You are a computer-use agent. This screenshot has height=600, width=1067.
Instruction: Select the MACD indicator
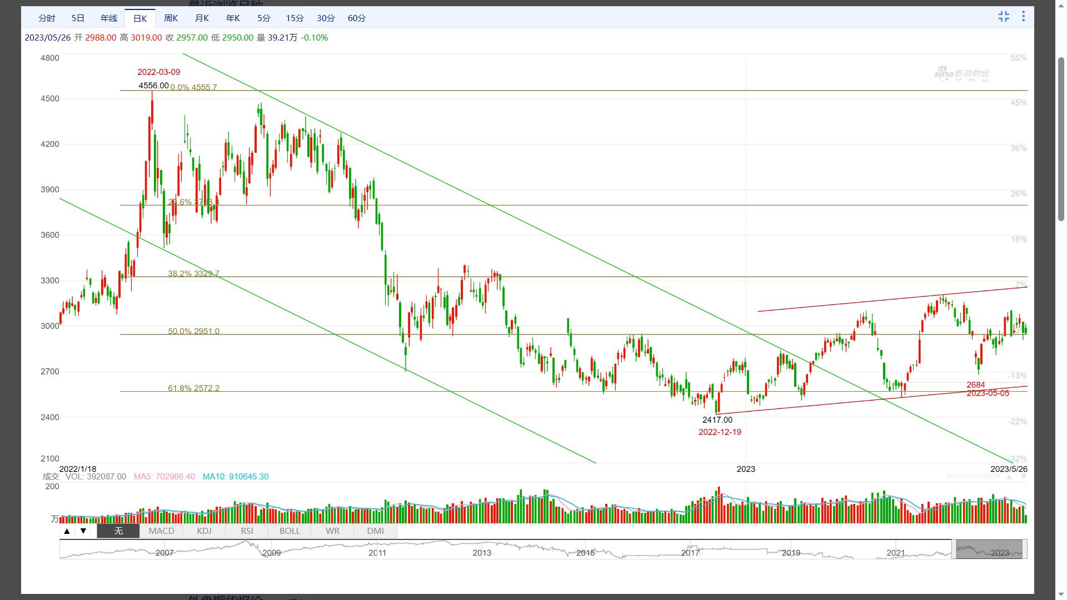click(x=161, y=531)
